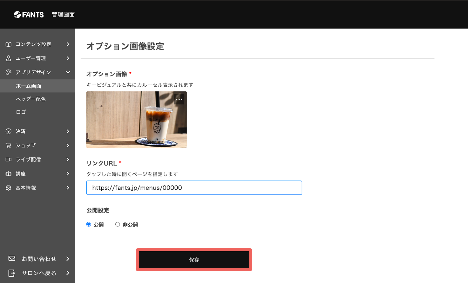468x283 pixels.
Task: Open コンテンツ設定 menu label
Action: (x=33, y=44)
